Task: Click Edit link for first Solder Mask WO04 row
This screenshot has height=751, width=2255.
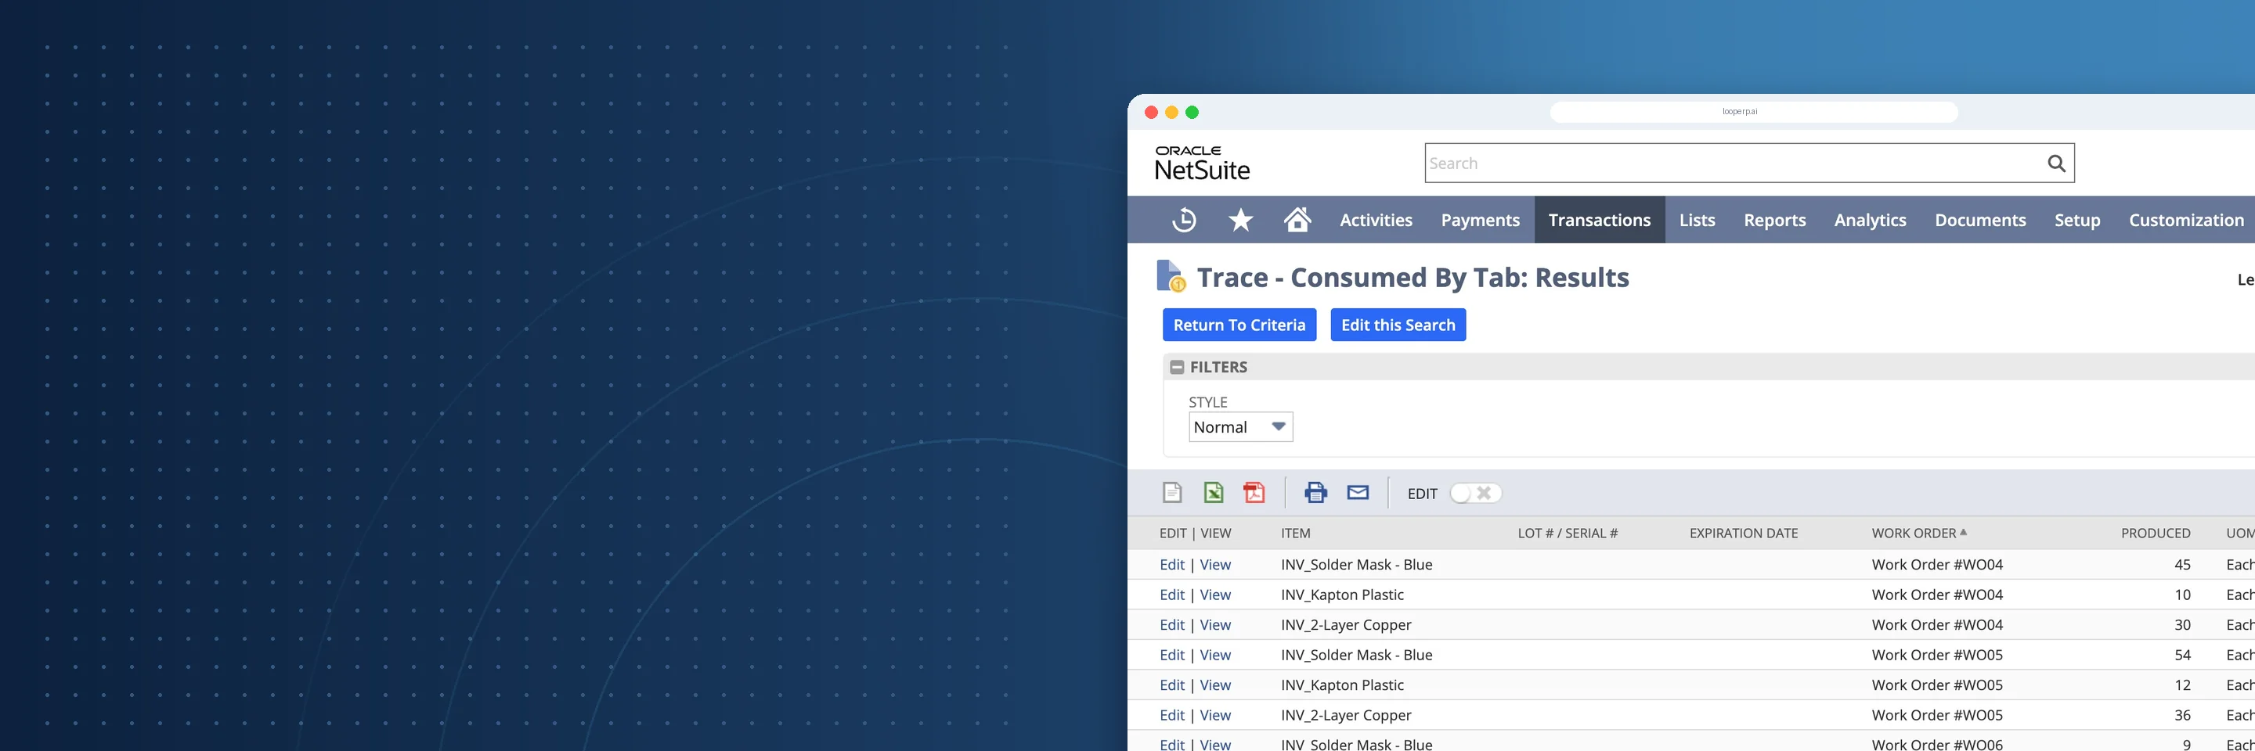Action: tap(1171, 565)
